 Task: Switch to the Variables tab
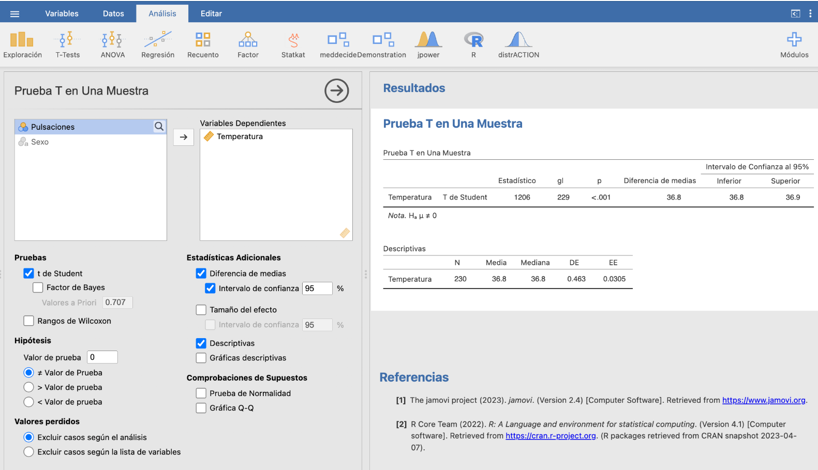pos(62,13)
